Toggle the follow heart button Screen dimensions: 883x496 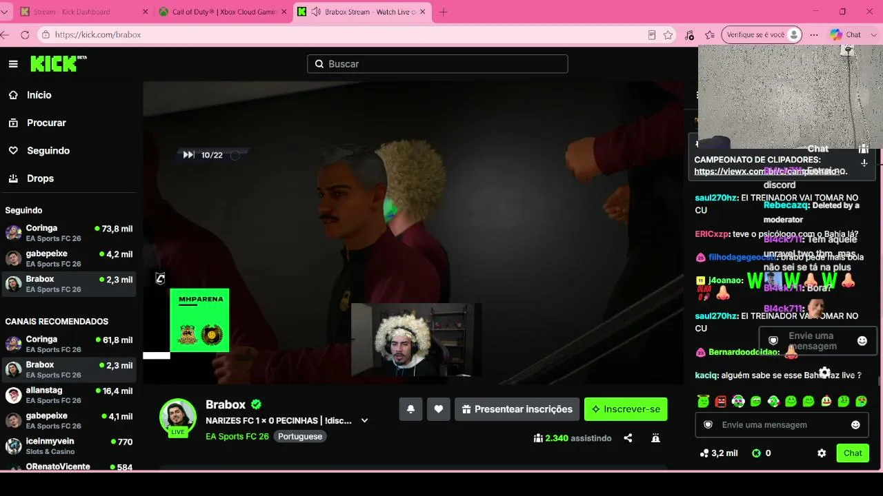pyautogui.click(x=439, y=409)
